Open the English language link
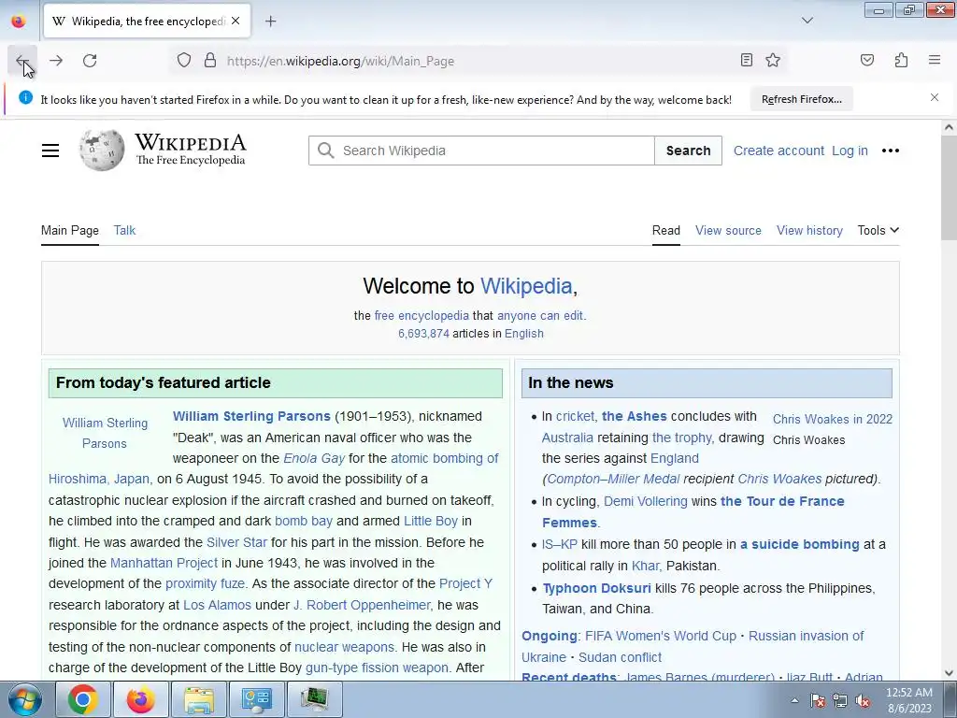This screenshot has height=718, width=957. 523,334
